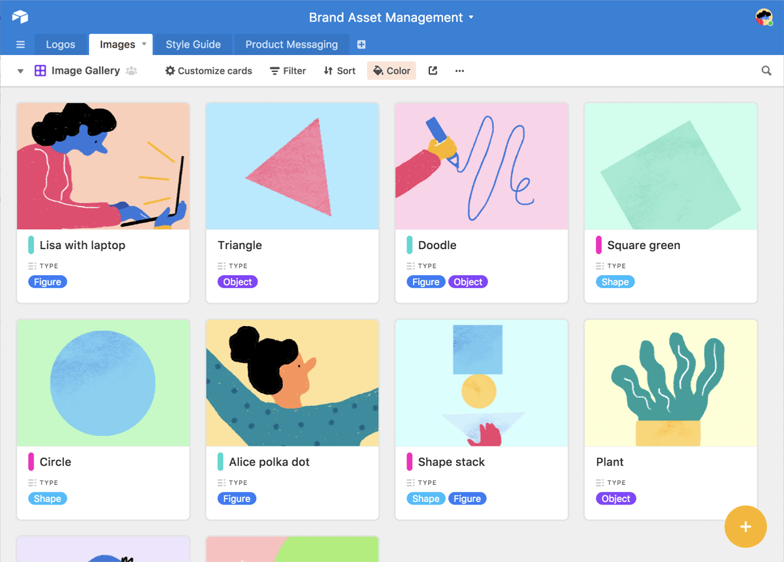Open the Lisa with laptop card image
This screenshot has width=784, height=562.
[x=103, y=166]
